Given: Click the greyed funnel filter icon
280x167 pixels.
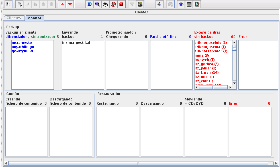Looking at the screenshot, I should [132, 4].
